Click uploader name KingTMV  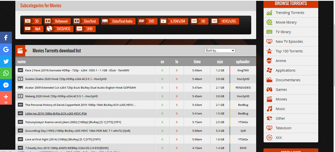pyautogui.click(x=244, y=70)
